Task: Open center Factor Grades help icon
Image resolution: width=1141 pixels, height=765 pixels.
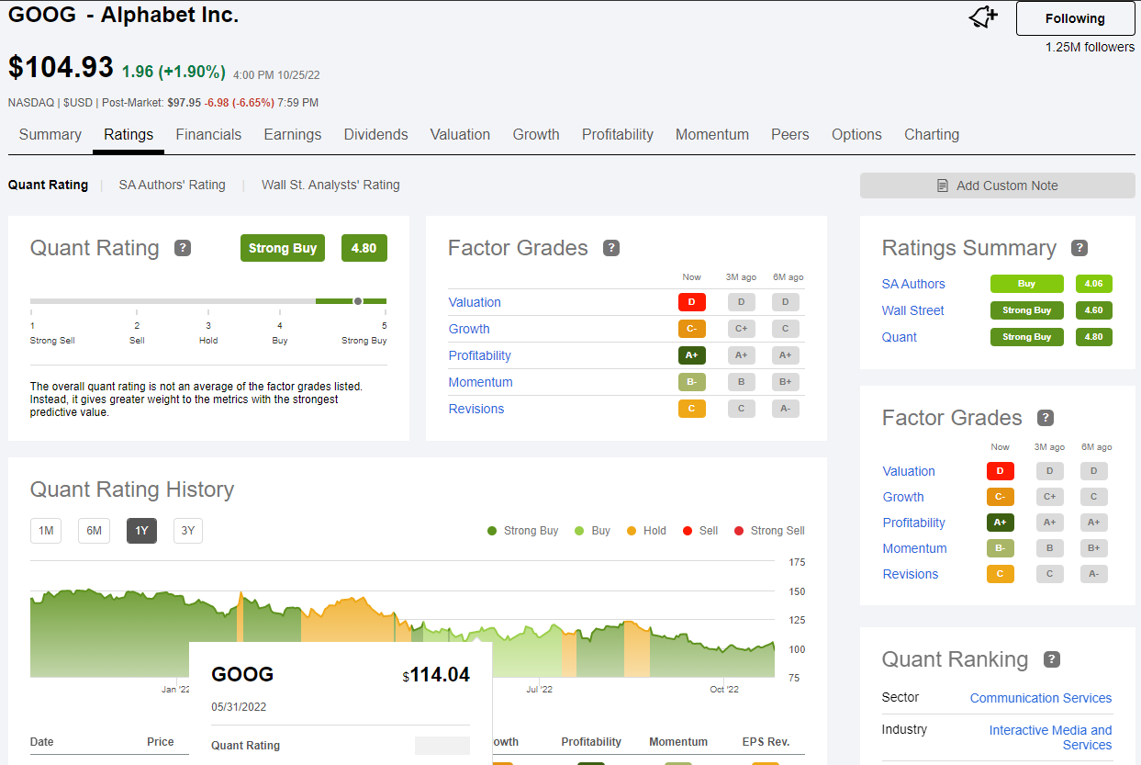Action: [611, 248]
